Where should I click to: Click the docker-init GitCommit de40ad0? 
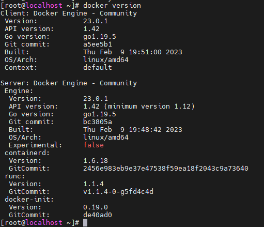pos(98,215)
